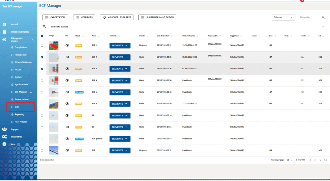Click SUPPRIMER LA SÉLECTION button
Viewport: 330px width, 181px height.
[x=157, y=17]
